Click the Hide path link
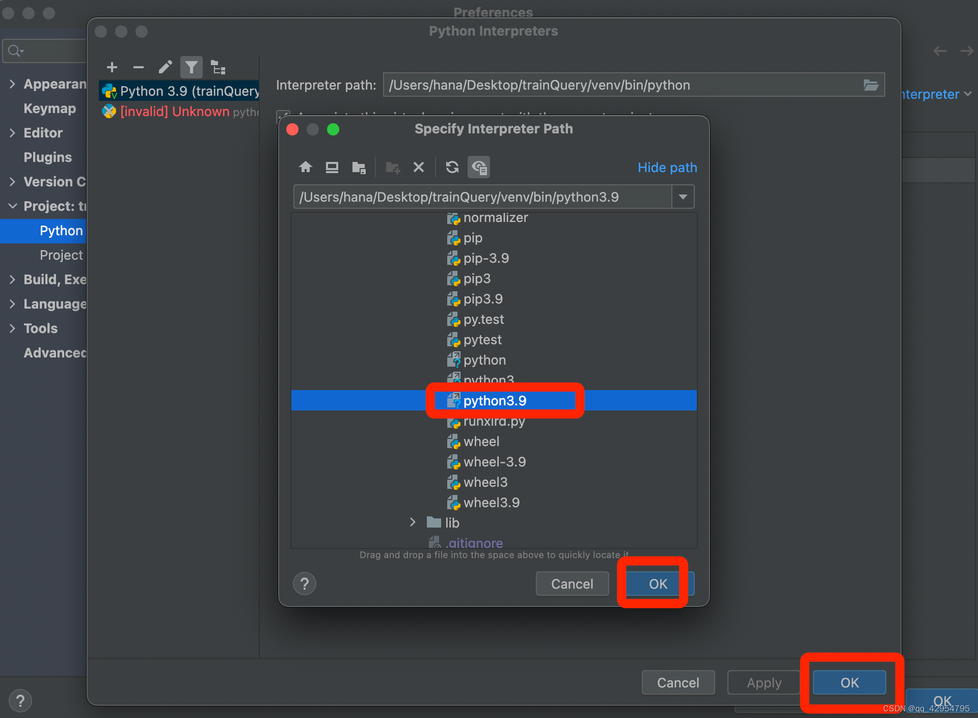978x718 pixels. tap(667, 168)
